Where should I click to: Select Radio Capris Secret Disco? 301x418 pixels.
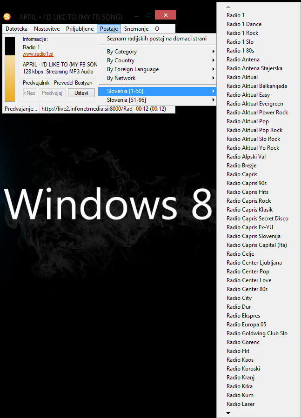click(x=258, y=219)
